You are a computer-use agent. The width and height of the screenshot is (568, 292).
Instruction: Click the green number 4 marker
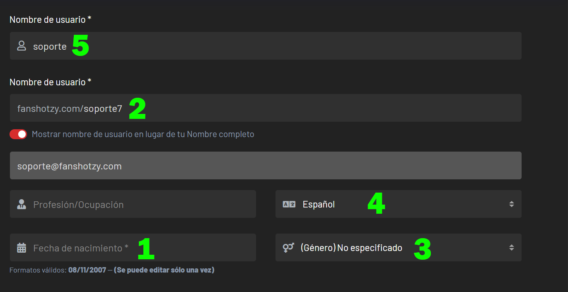(376, 204)
